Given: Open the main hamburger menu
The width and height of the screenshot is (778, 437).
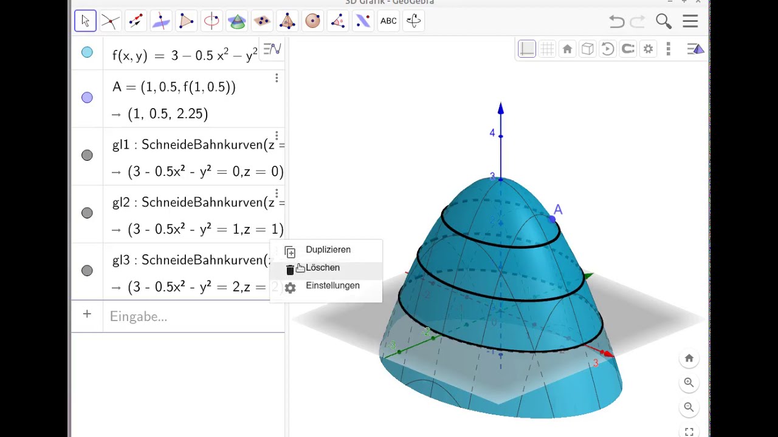Looking at the screenshot, I should pyautogui.click(x=690, y=22).
